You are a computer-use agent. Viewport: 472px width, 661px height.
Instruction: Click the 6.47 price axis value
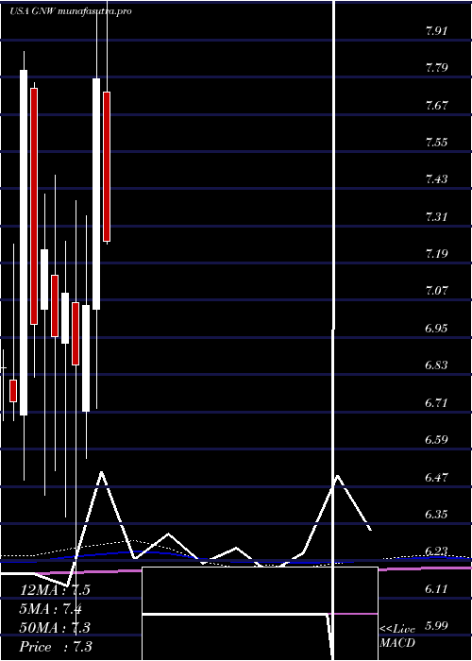(436, 477)
